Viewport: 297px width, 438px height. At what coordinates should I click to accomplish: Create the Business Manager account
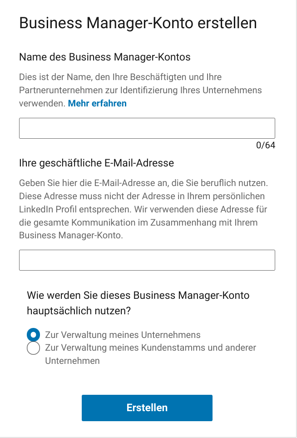(x=147, y=408)
